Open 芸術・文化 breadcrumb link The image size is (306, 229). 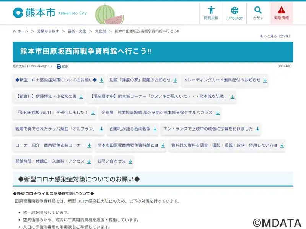coord(77,31)
